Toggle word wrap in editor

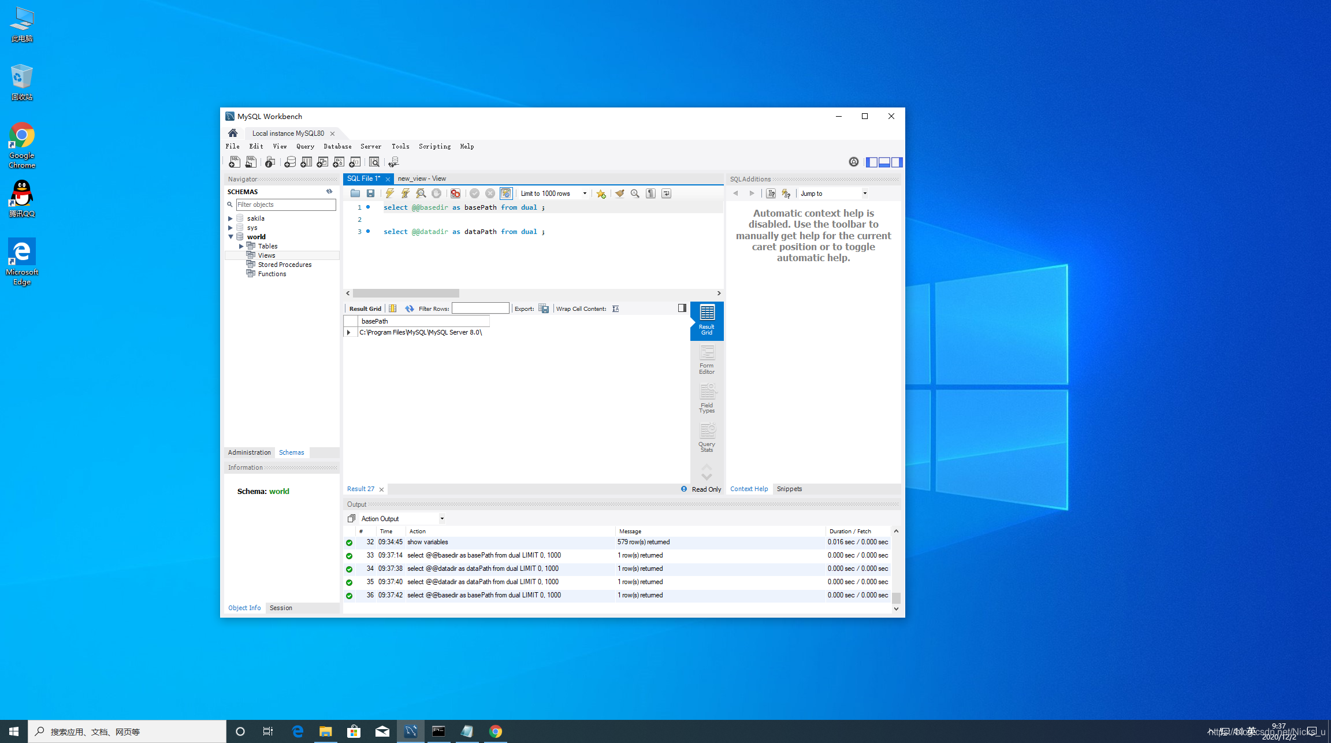click(667, 194)
